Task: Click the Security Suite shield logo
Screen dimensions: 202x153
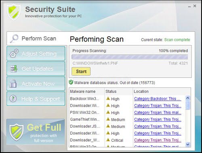Action: 14,12
